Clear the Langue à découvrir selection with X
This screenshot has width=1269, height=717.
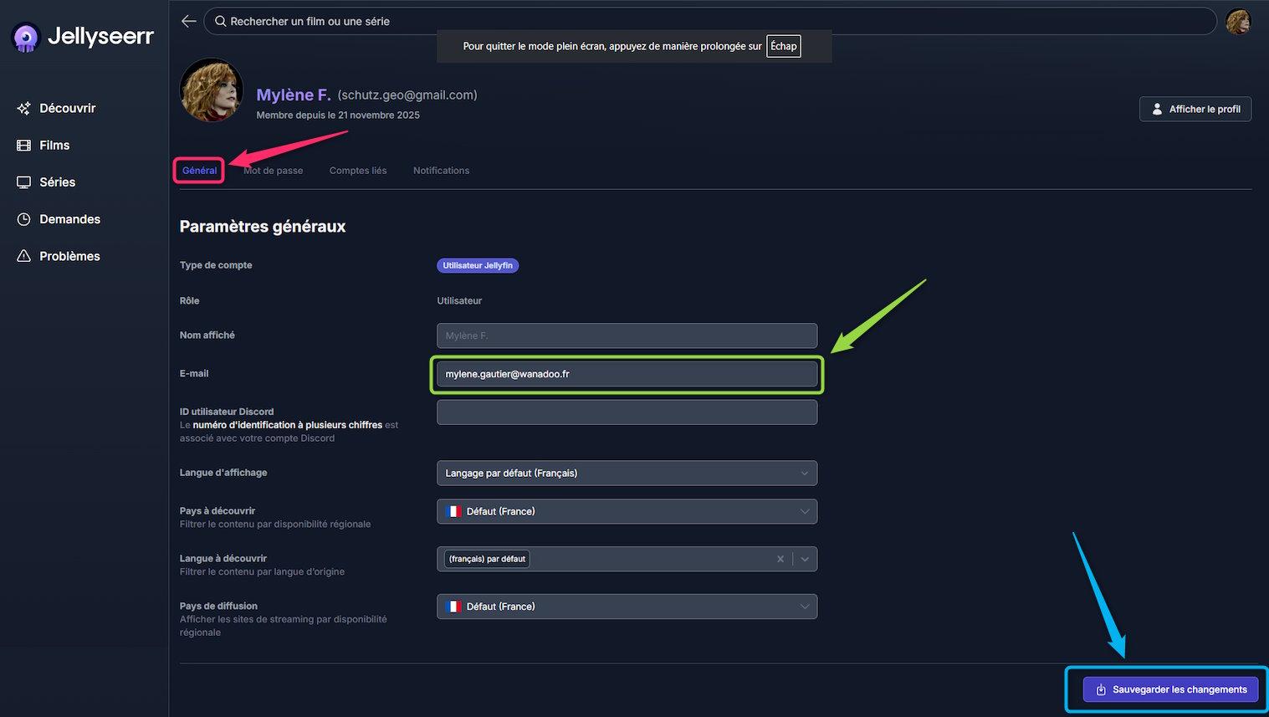[x=780, y=559]
